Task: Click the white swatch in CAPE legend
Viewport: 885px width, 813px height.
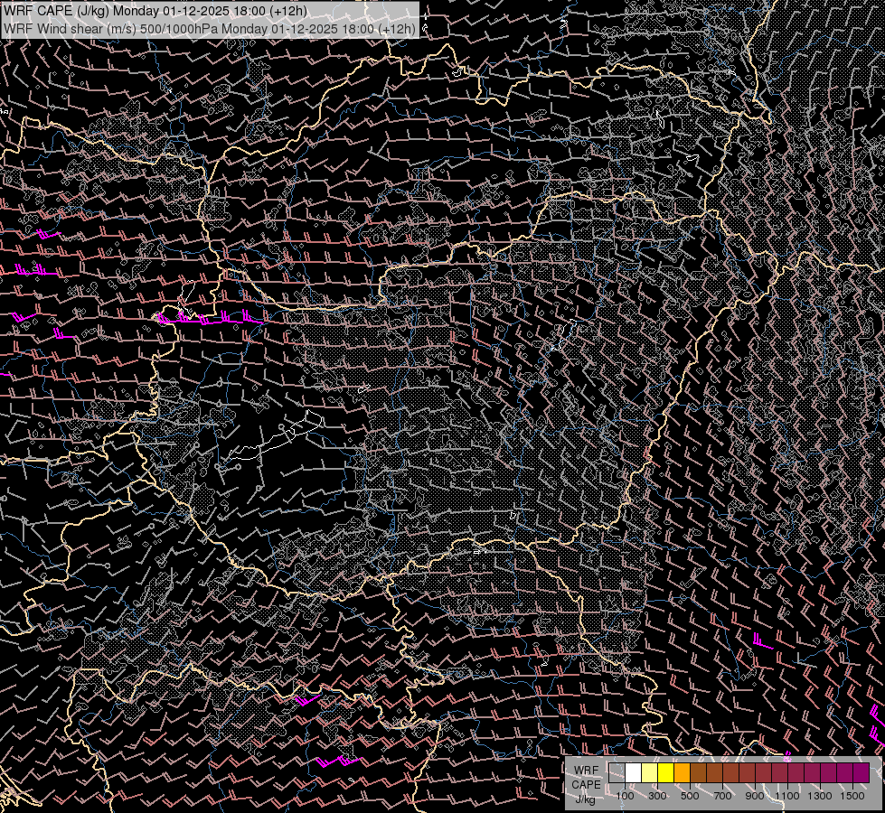Action: [634, 772]
